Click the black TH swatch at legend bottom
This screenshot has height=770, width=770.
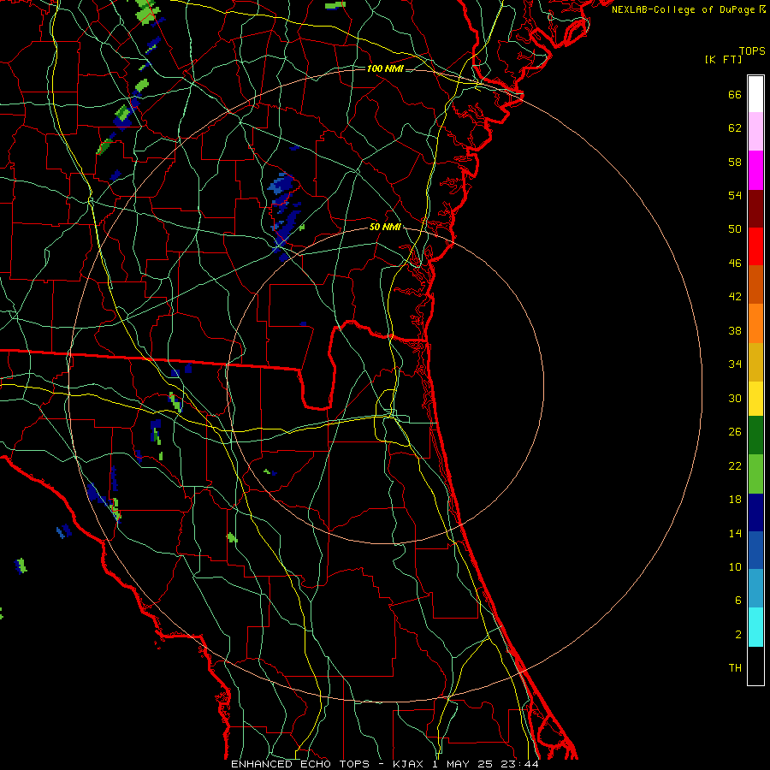point(755,666)
